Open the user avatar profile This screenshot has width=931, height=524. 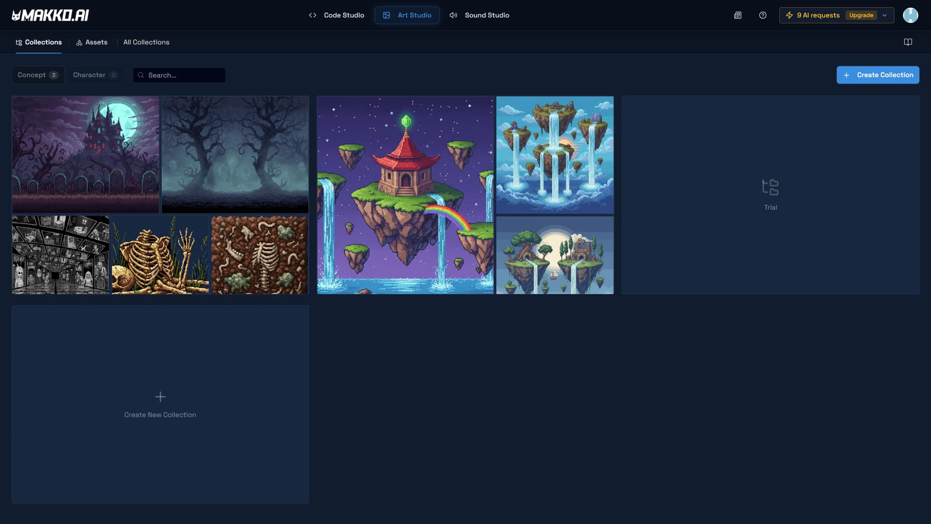tap(910, 15)
